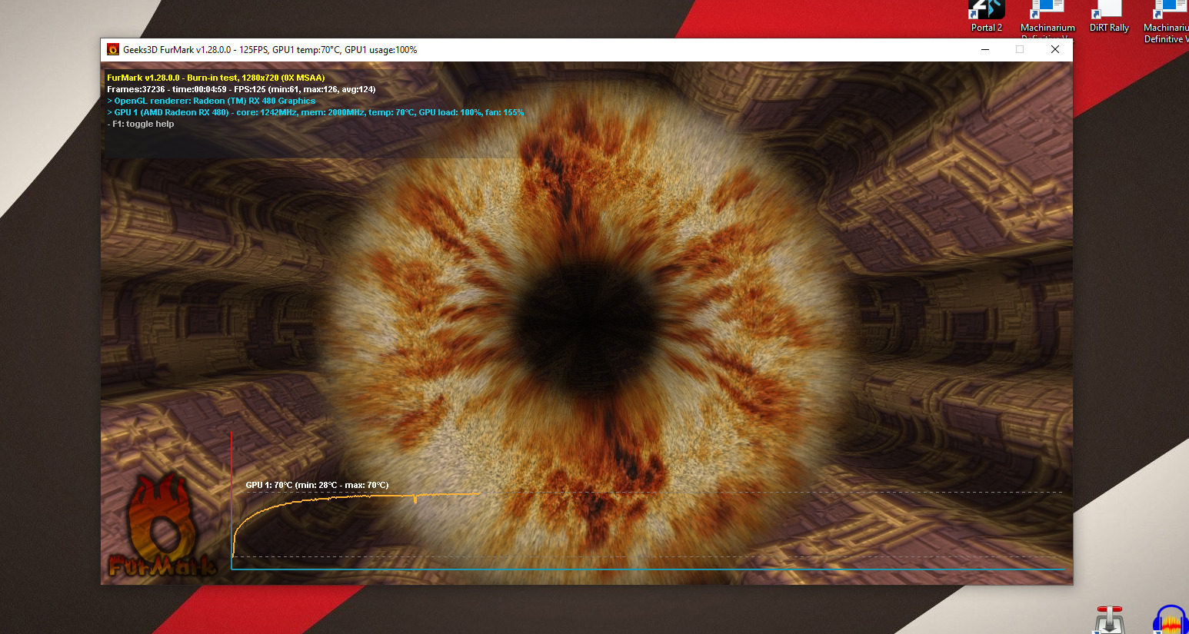Close the FurMark window
The width and height of the screenshot is (1189, 634).
tap(1055, 50)
